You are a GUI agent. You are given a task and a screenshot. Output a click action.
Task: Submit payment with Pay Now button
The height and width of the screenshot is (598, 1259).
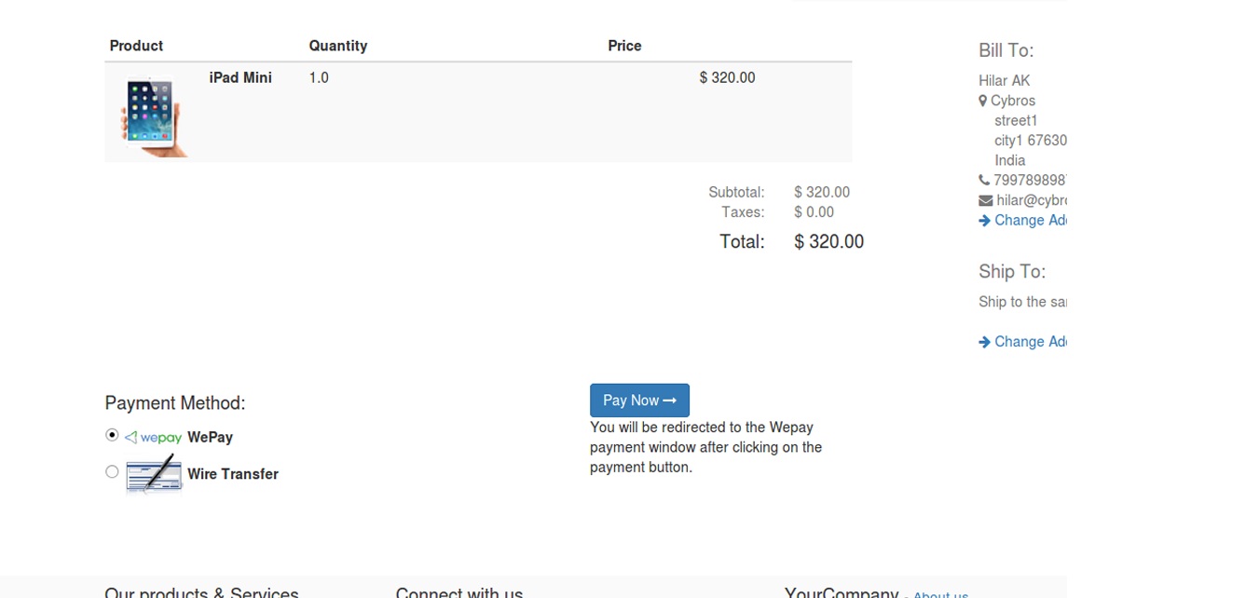(x=639, y=401)
